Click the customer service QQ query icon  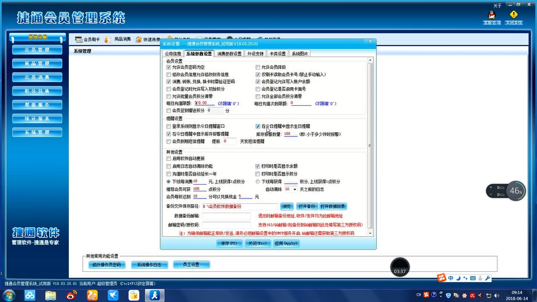click(491, 17)
